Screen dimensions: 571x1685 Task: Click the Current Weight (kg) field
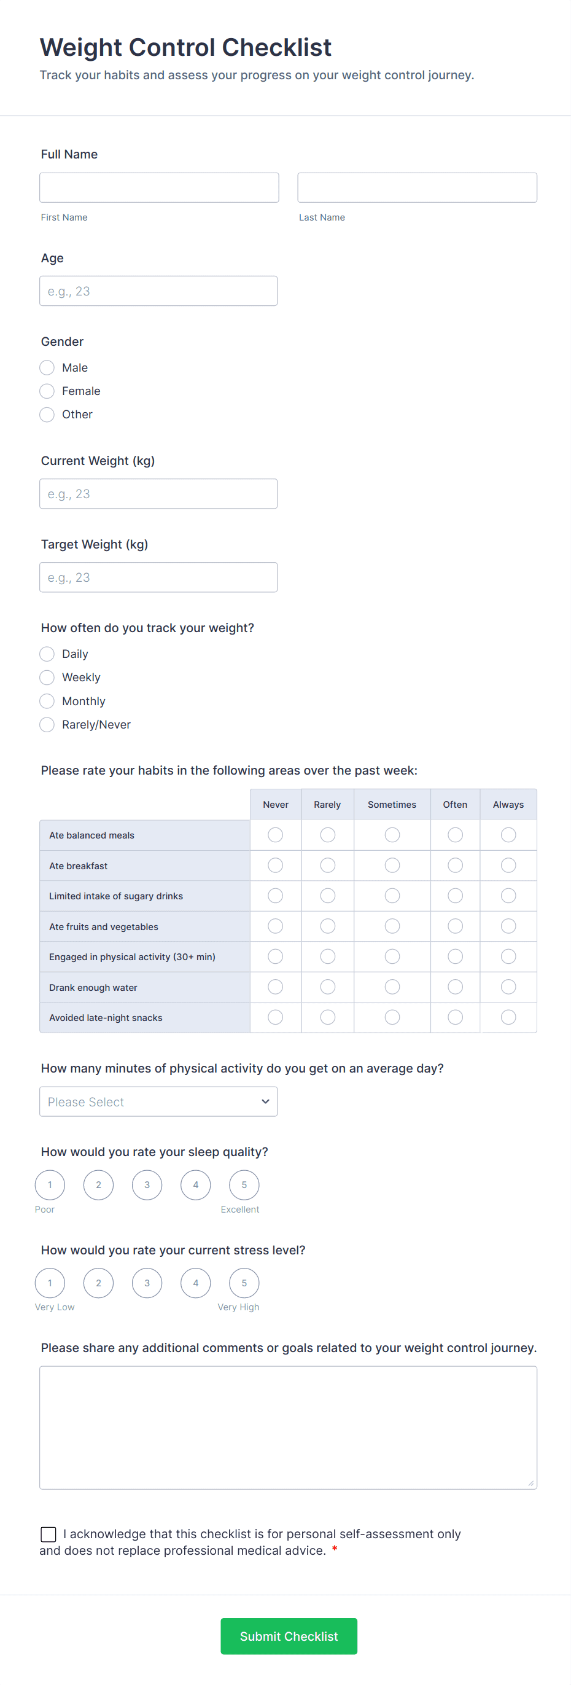pos(158,494)
